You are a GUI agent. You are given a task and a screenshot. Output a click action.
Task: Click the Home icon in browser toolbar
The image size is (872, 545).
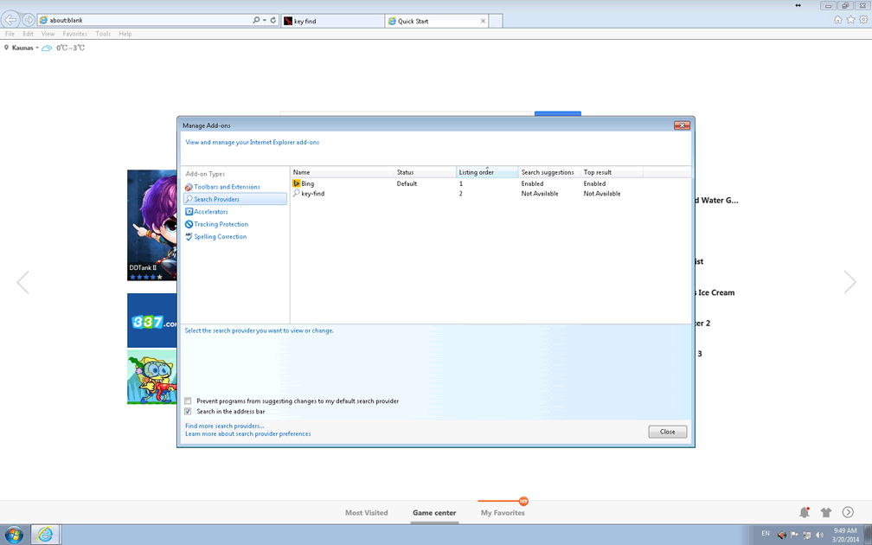tap(837, 20)
